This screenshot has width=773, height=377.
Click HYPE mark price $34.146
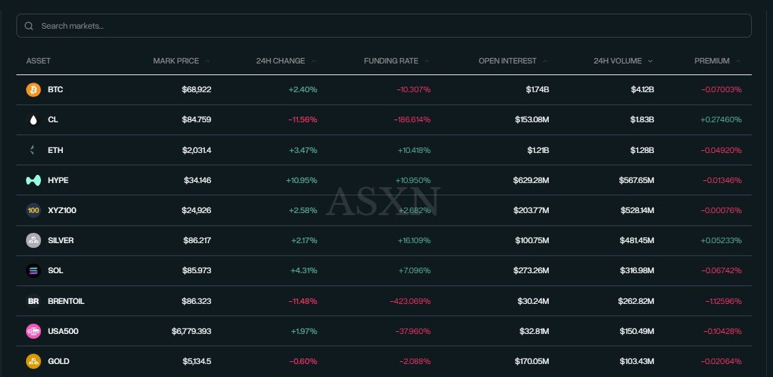click(197, 180)
